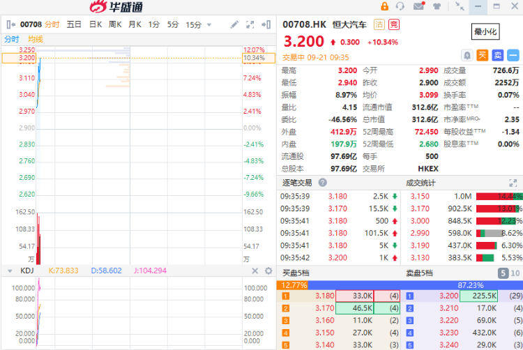Open customer service headset icon
This screenshot has height=350, width=523.
[x=400, y=6]
